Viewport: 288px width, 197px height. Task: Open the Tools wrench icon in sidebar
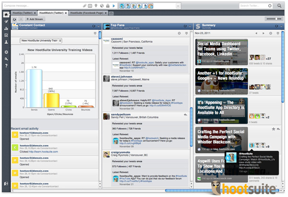click(6, 59)
